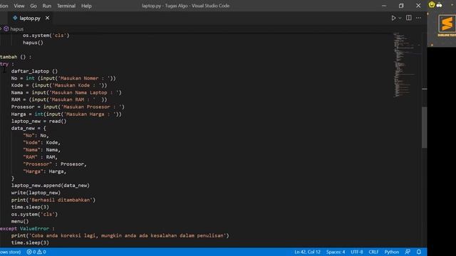The width and height of the screenshot is (456, 256).
Task: Click the "Harga": Harga, dictionary entry
Action: coord(44,171)
